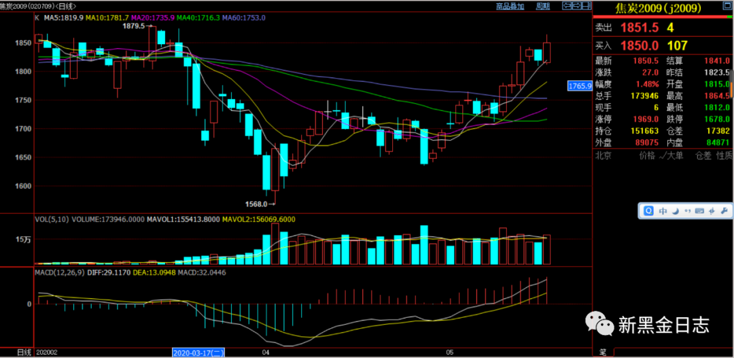Click limit-down price 1678.0
Image resolution: width=734 pixels, height=358 pixels.
[x=717, y=119]
